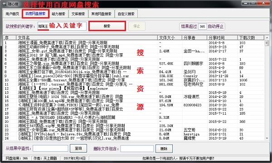Sort by 分享者 column header
Viewport: 272px width, 163px height.
click(194, 37)
